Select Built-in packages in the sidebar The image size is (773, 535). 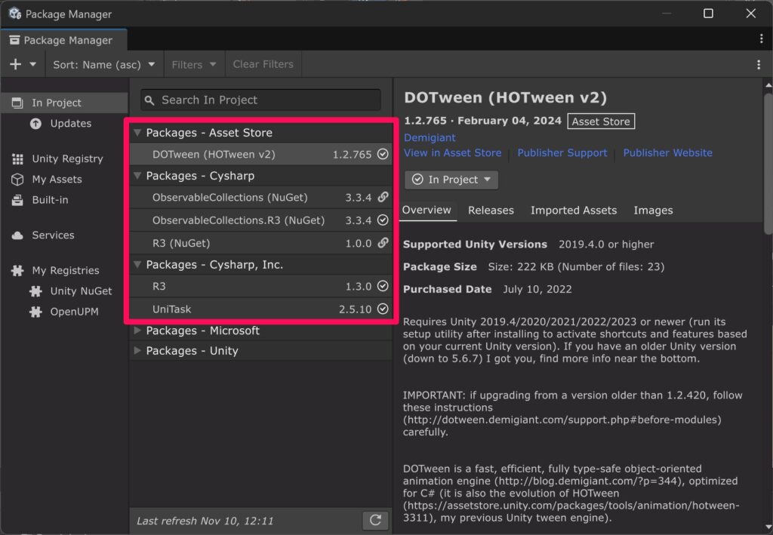coord(50,199)
